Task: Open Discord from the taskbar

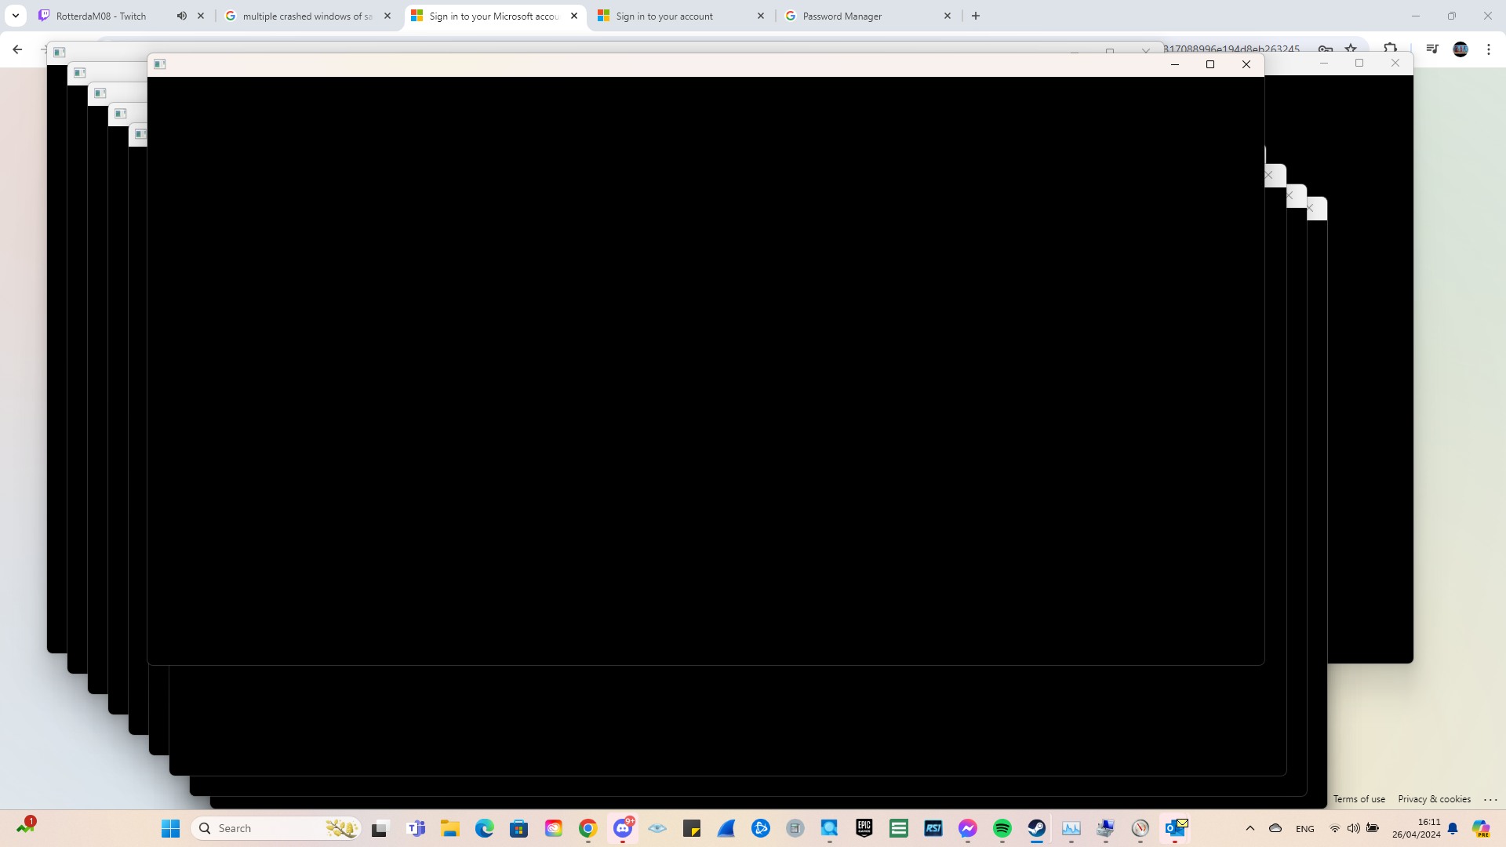Action: [x=621, y=827]
